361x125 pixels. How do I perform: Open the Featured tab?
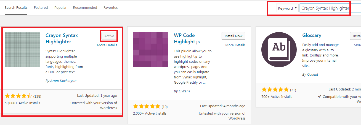[x=41, y=8]
